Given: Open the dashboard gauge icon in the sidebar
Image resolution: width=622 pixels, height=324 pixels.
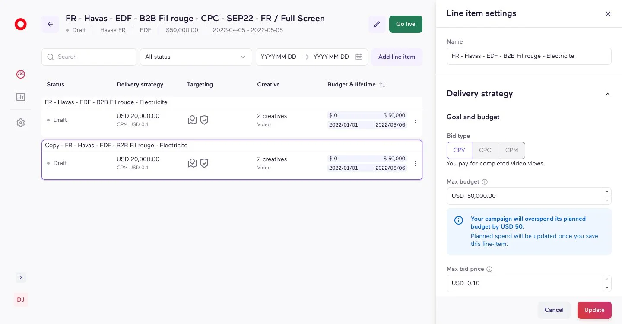Looking at the screenshot, I should pos(21,74).
